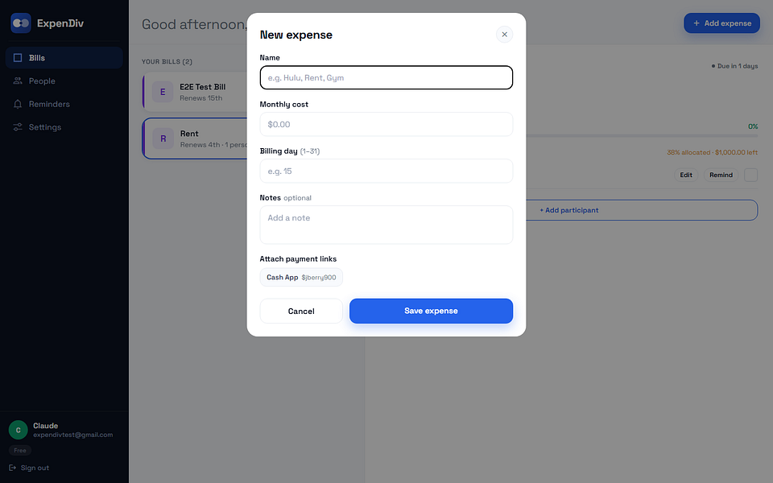The width and height of the screenshot is (773, 483).
Task: Click the green Claude avatar circle
Action: coord(19,430)
